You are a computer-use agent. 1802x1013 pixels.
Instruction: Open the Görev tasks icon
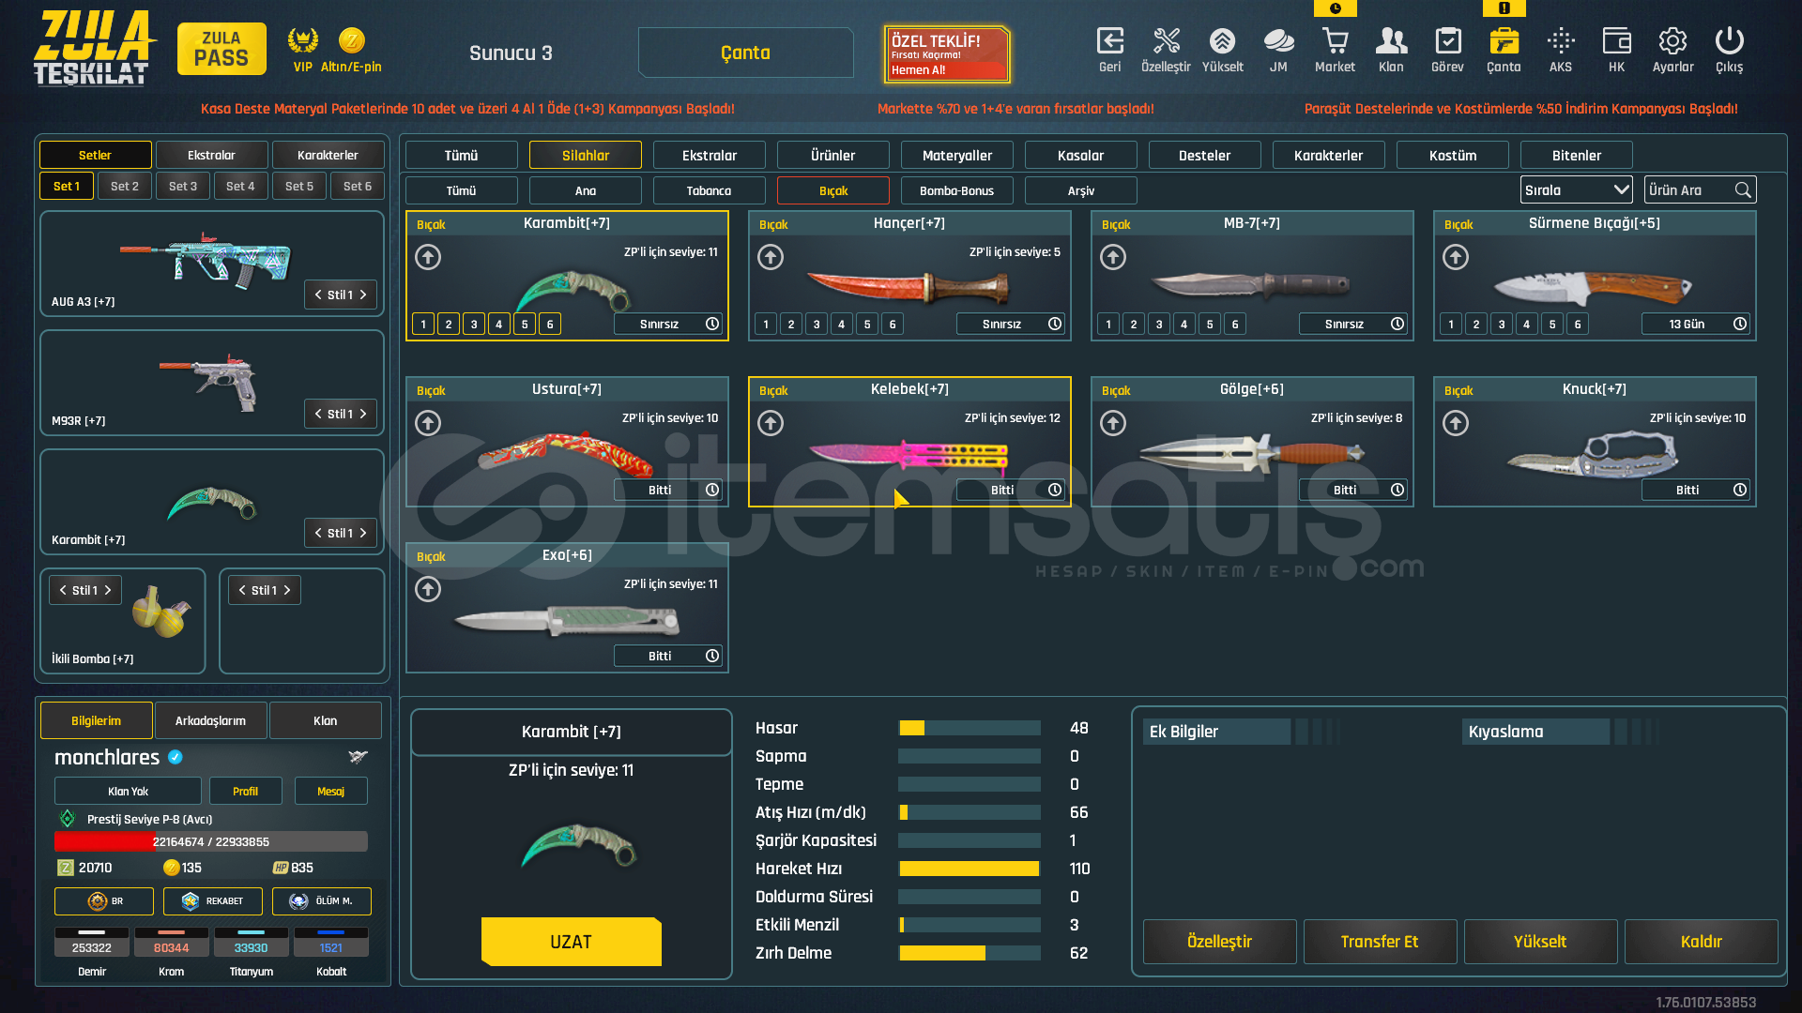[x=1447, y=41]
